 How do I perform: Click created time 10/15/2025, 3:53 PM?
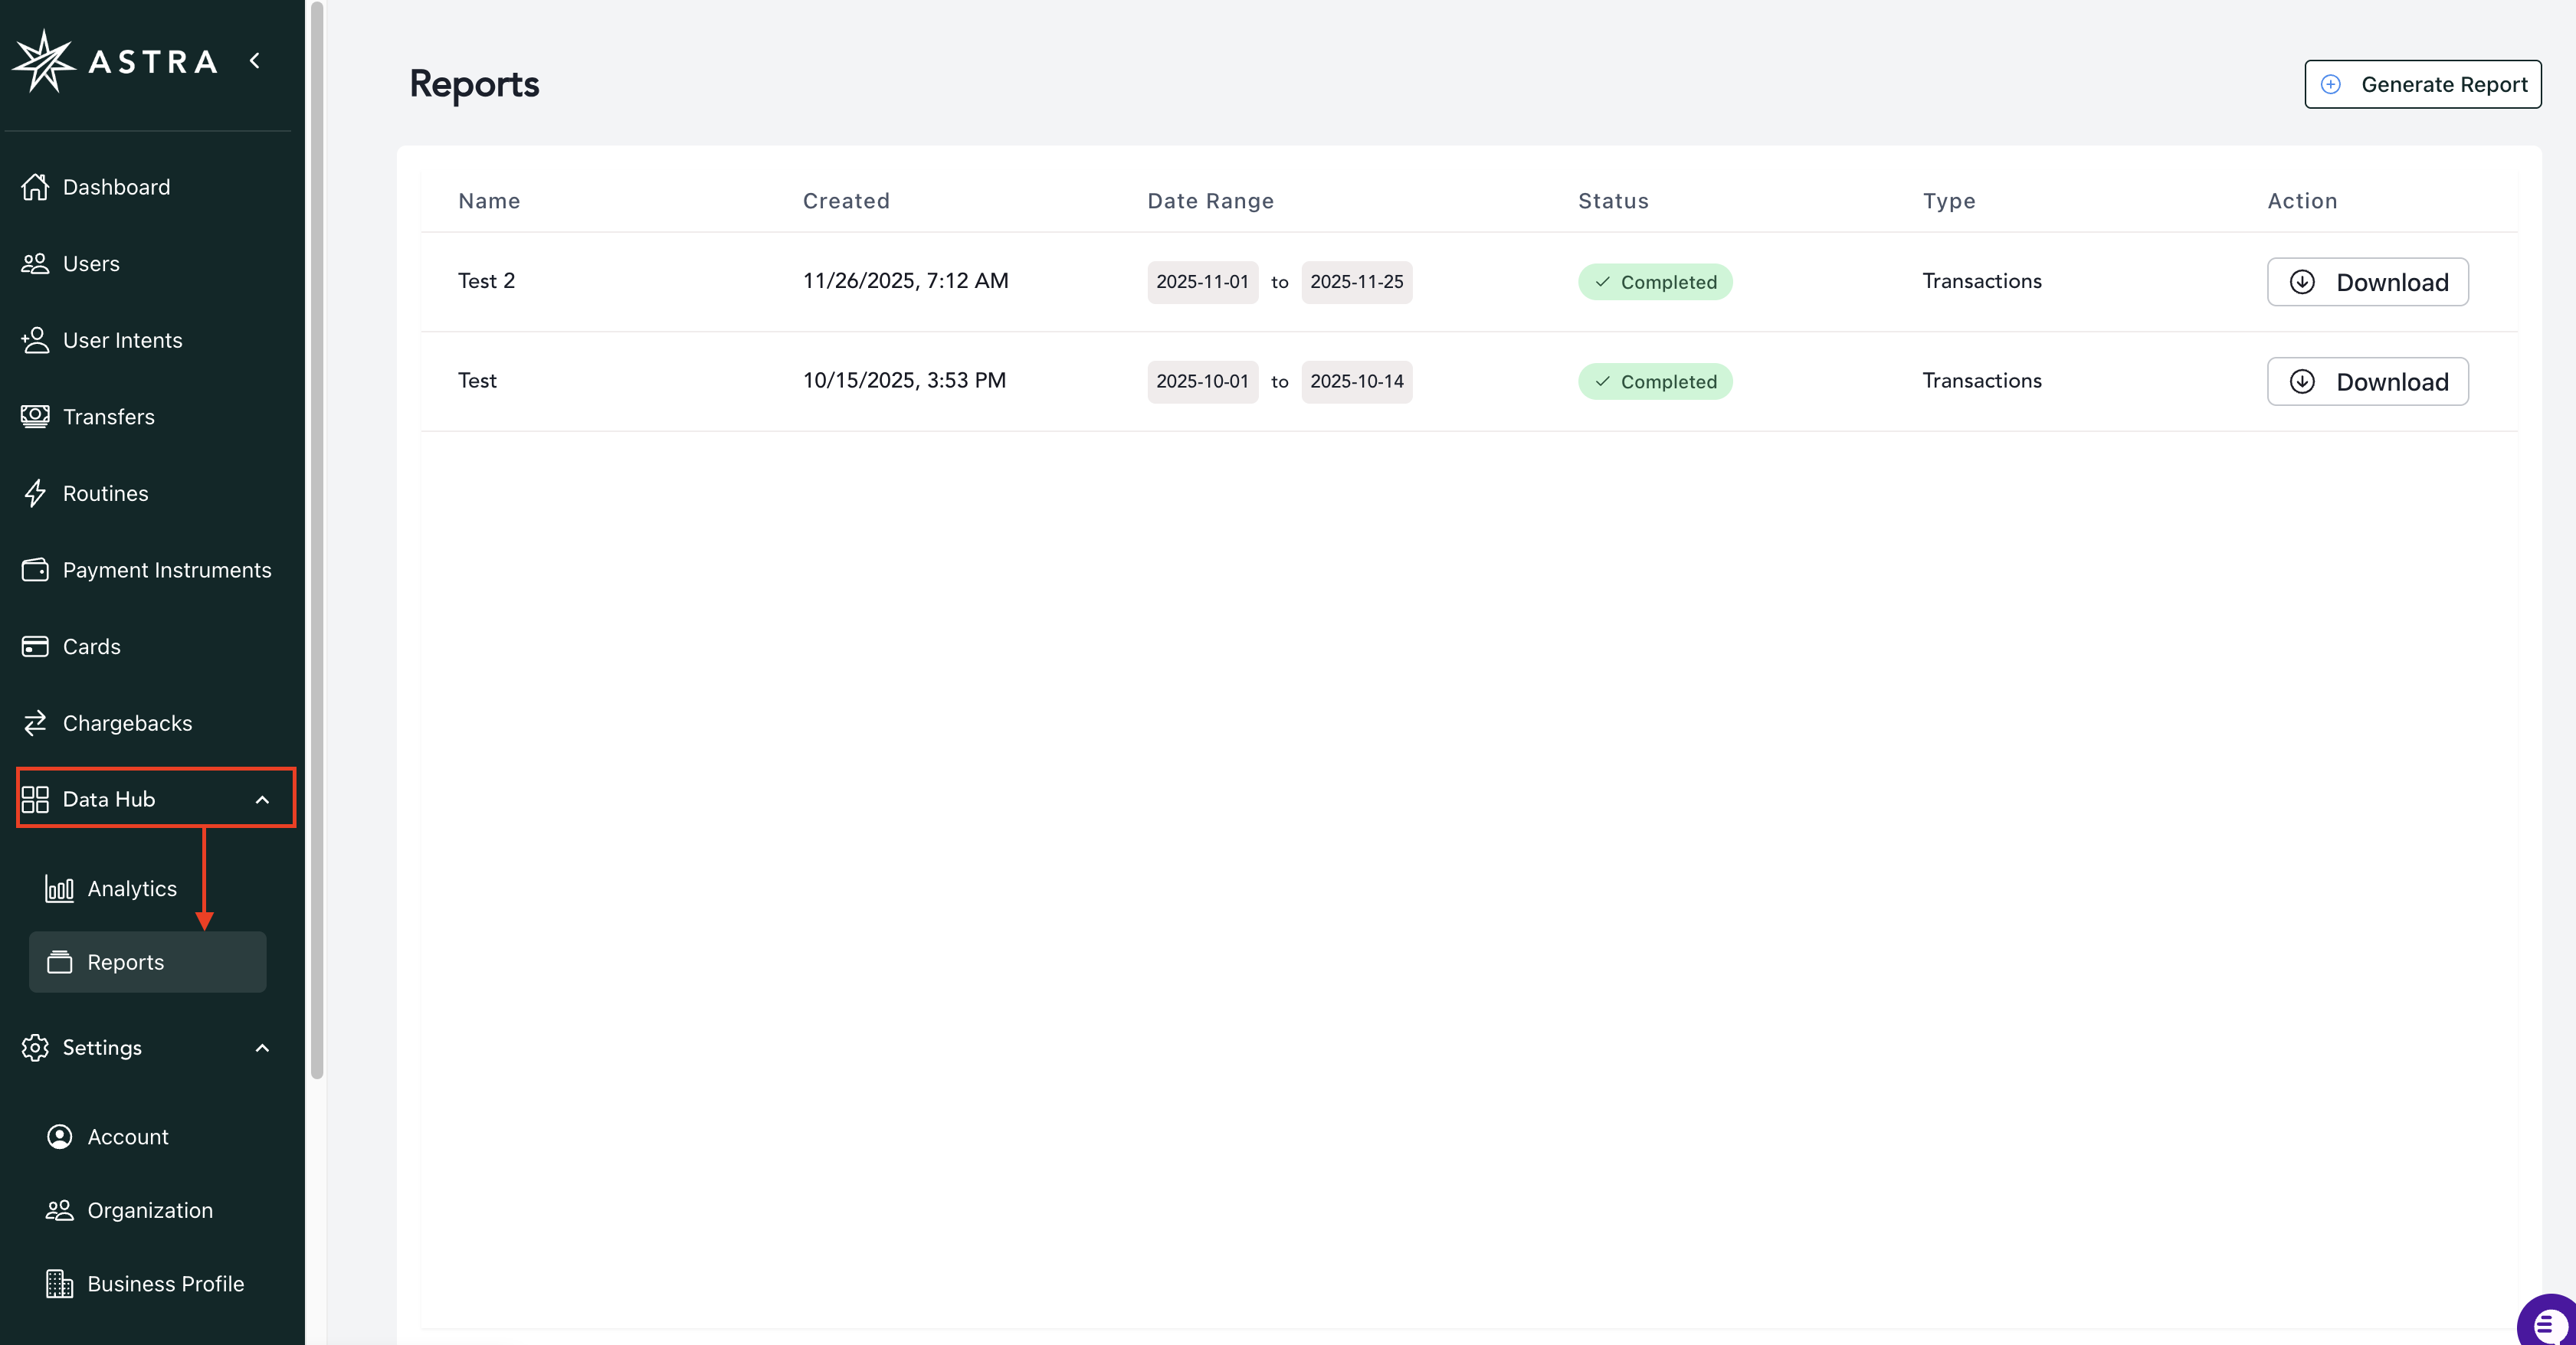tap(904, 380)
